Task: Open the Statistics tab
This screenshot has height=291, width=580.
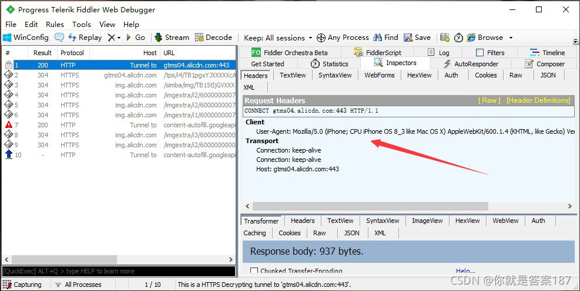Action: click(x=329, y=63)
